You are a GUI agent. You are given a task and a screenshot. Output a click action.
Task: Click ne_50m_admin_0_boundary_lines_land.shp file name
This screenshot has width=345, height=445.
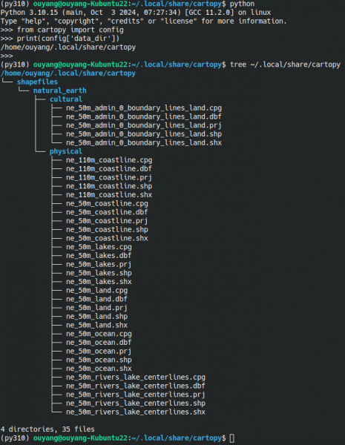144,134
